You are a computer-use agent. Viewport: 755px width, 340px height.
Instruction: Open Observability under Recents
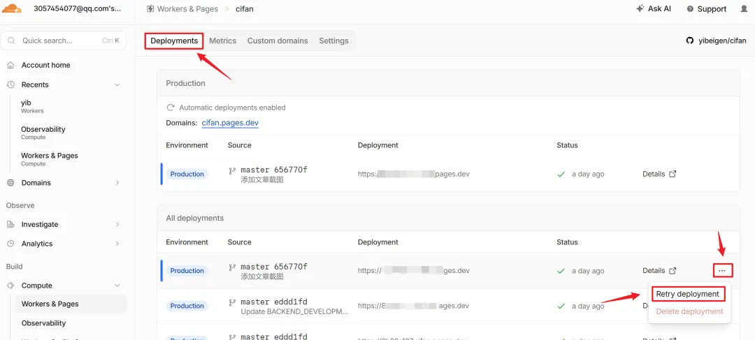point(43,133)
